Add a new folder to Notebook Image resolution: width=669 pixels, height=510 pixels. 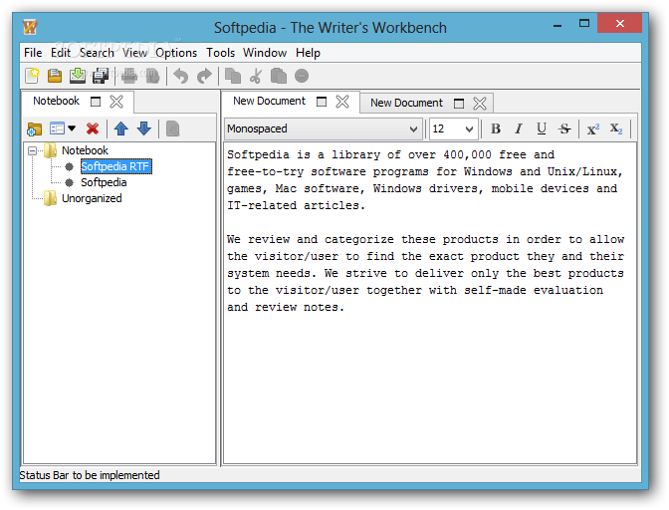(x=34, y=128)
